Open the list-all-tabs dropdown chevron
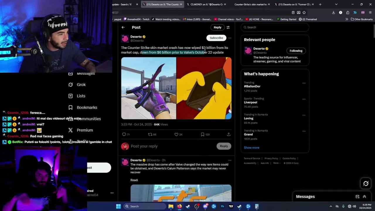375x211 pixels. [x=336, y=4]
